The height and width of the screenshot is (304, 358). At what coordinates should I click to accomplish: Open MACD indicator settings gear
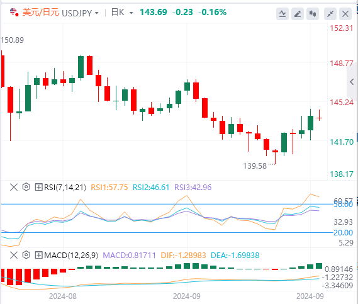tap(26, 255)
